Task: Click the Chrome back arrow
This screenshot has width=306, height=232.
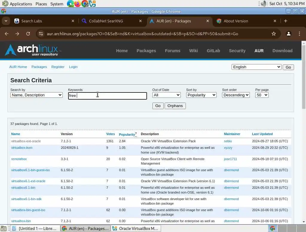Action: point(7,34)
